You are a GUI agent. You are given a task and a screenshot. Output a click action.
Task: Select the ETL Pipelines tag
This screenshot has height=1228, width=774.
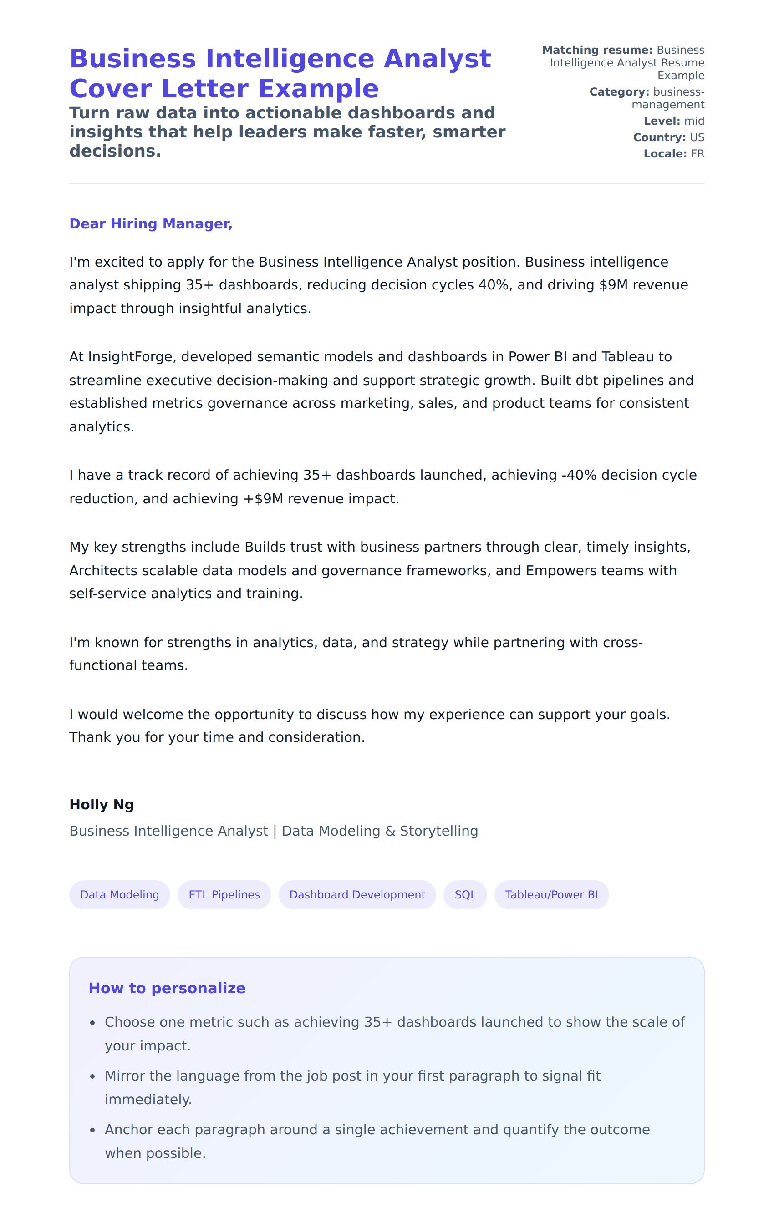224,894
